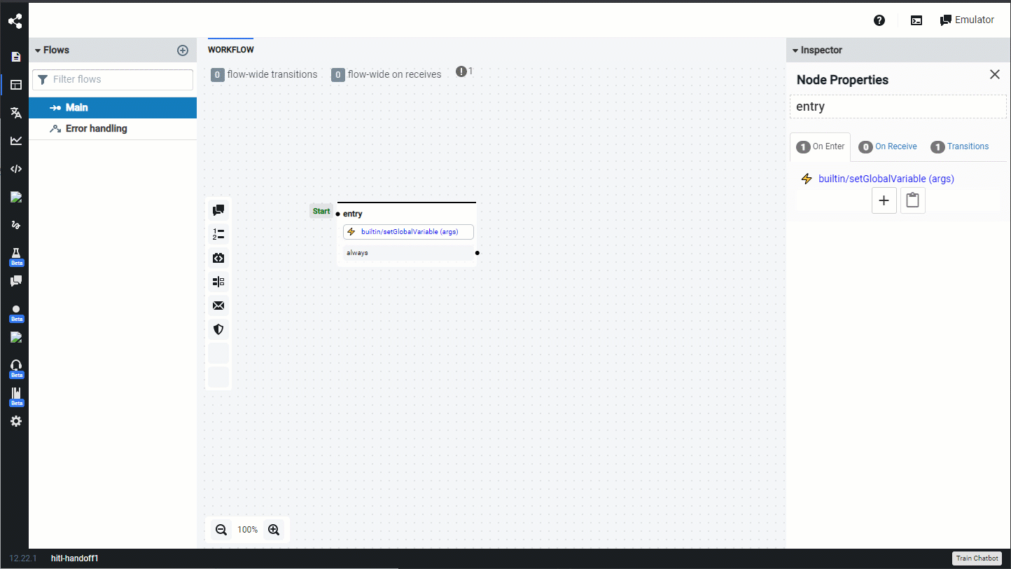The height and width of the screenshot is (569, 1011).
Task: Focus the Filter flows field
Action: click(113, 79)
